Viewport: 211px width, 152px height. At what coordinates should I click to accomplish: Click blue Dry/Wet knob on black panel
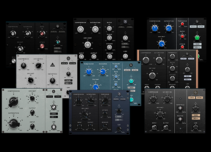[x=162, y=43]
